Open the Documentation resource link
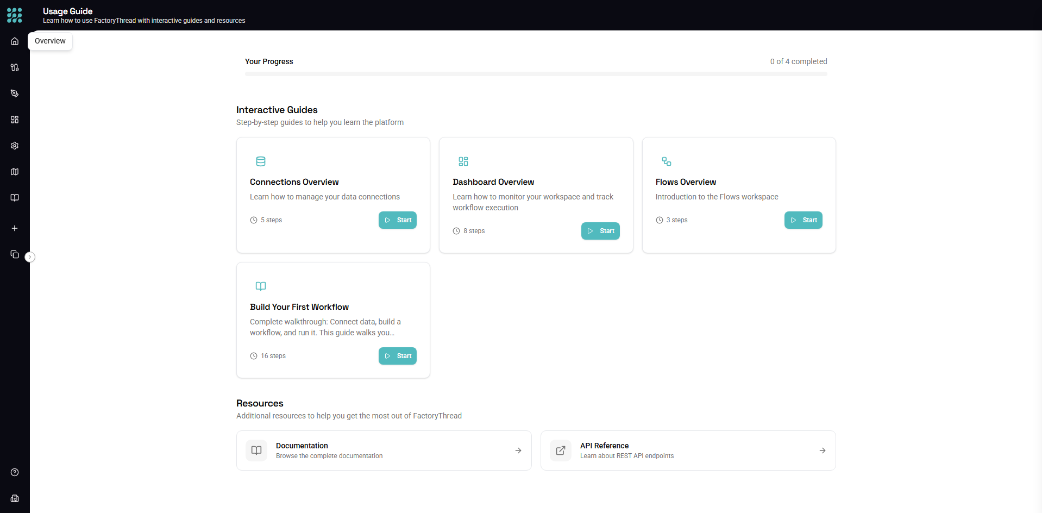This screenshot has height=513, width=1042. [x=384, y=451]
